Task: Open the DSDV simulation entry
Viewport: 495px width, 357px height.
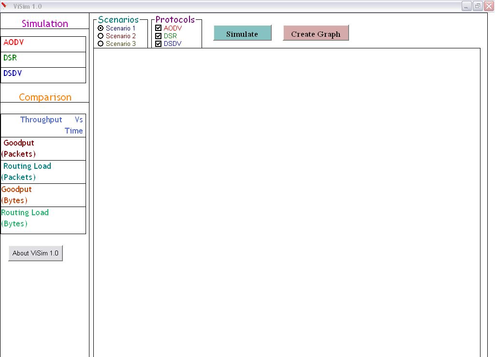Action: pos(43,75)
